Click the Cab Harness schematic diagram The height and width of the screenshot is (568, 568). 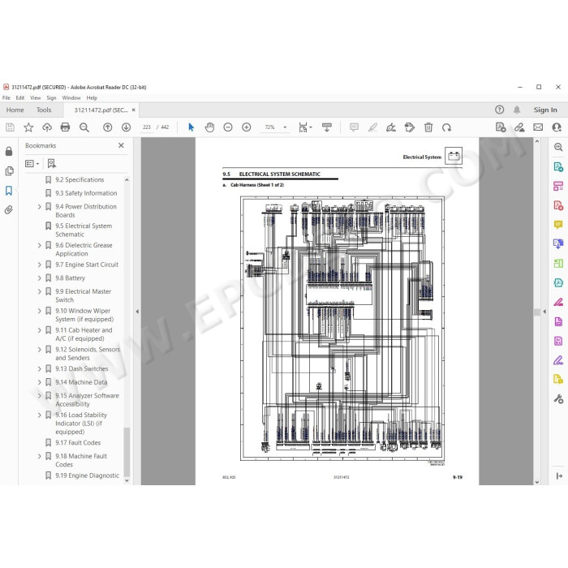[342, 329]
